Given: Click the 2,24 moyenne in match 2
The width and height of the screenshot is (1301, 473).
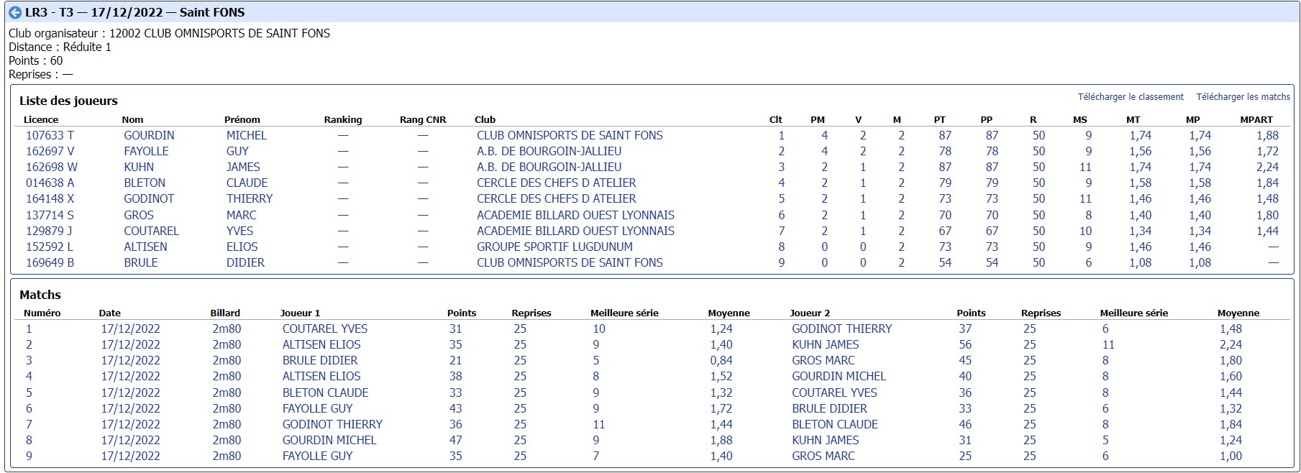Looking at the screenshot, I should 1231,344.
